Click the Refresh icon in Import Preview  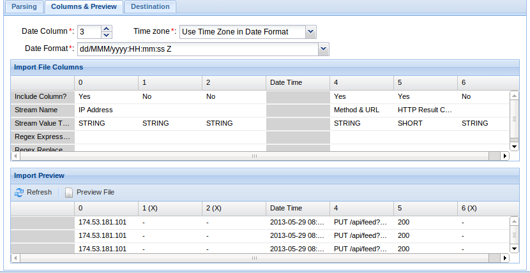coord(19,192)
